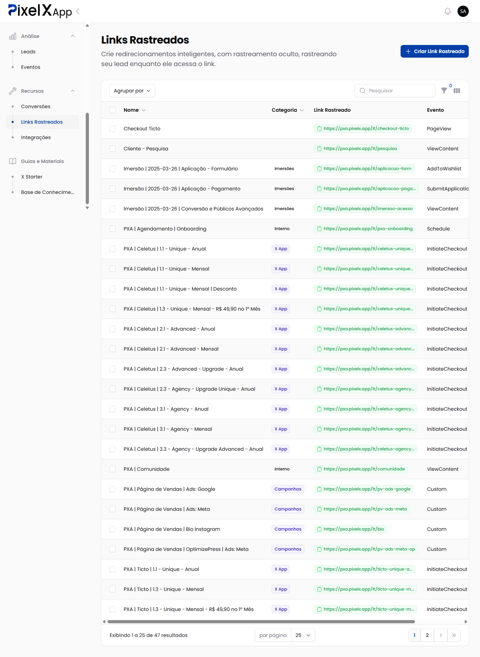Click the sidebar vertical scrollbar thumb
This screenshot has height=657, width=480.
pos(87,158)
